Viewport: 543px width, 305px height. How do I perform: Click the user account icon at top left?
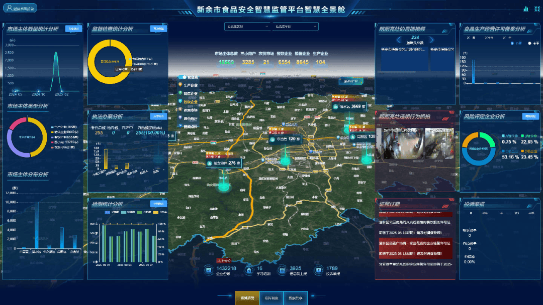tap(10, 9)
